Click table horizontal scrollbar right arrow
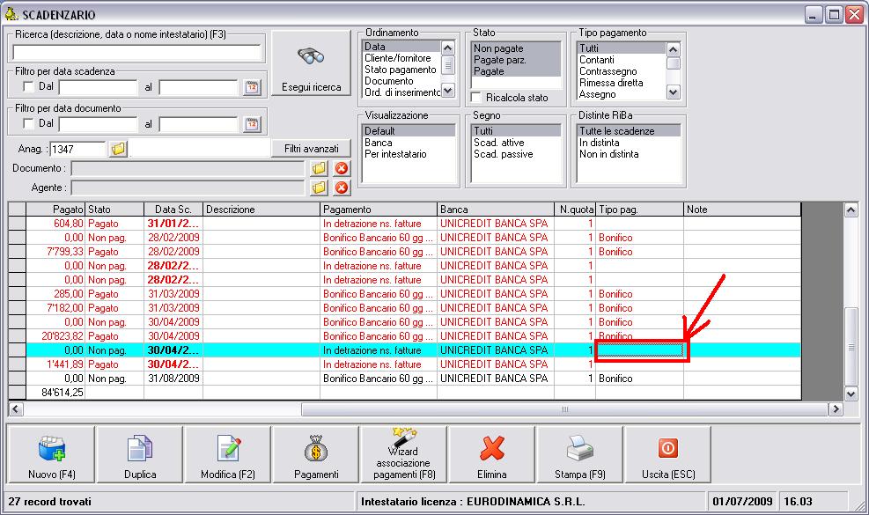869x515 pixels. 836,409
